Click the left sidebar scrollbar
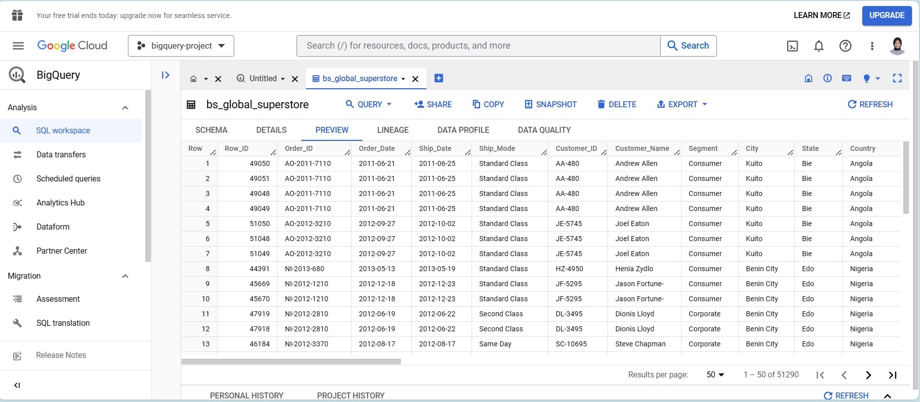 (148, 176)
